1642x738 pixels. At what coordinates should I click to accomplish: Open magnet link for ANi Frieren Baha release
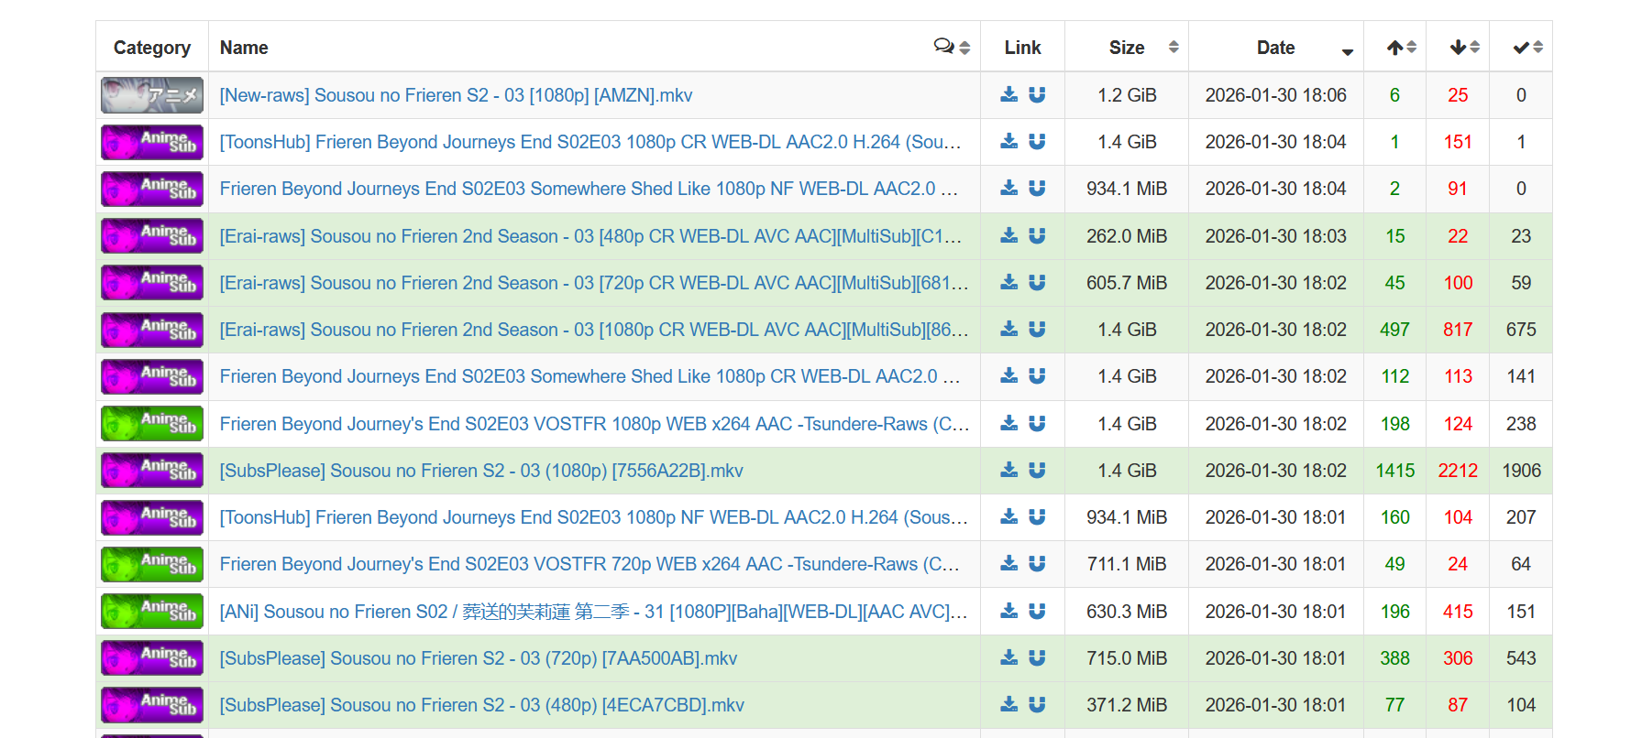coord(1037,611)
